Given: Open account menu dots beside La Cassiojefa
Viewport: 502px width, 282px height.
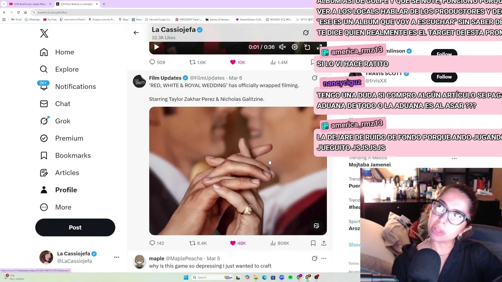Looking at the screenshot, I should pos(116,257).
